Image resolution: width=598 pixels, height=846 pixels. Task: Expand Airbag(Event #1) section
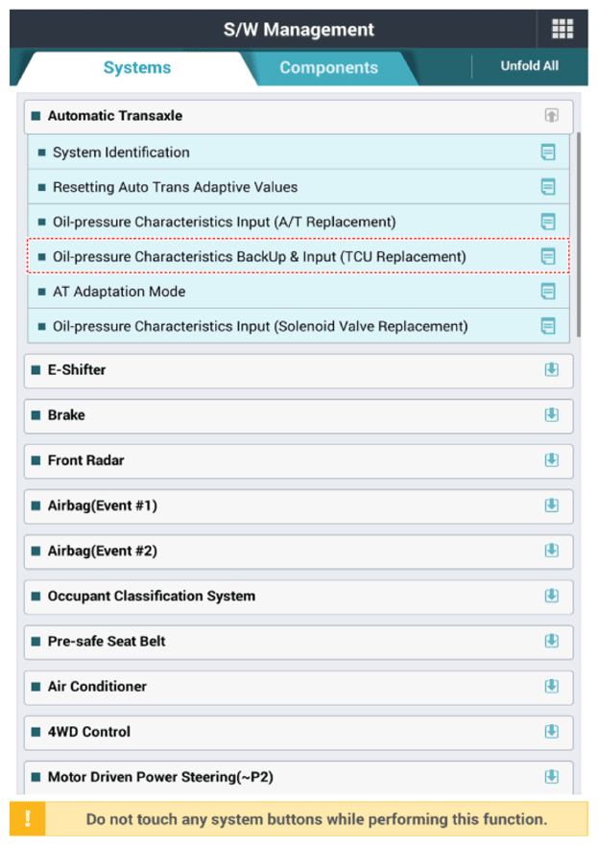pos(551,505)
